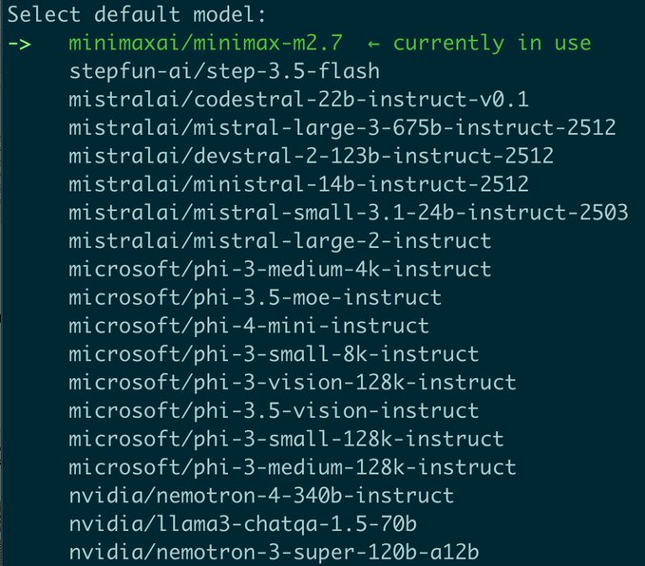Select microsoft/phi-3-small-128k-instruct
645x566 pixels.
(286, 440)
